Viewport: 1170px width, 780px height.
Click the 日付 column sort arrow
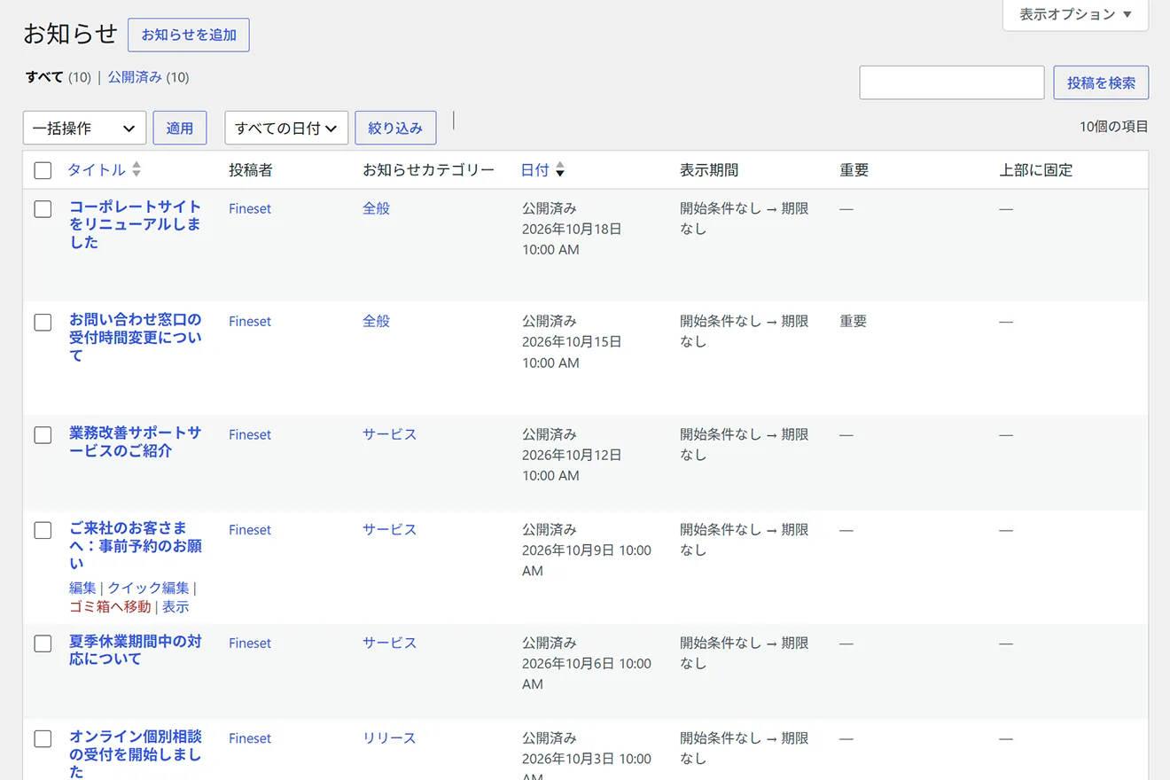560,169
